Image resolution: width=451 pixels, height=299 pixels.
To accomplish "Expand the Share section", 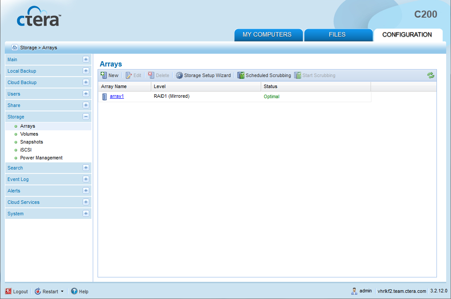I will click(86, 105).
